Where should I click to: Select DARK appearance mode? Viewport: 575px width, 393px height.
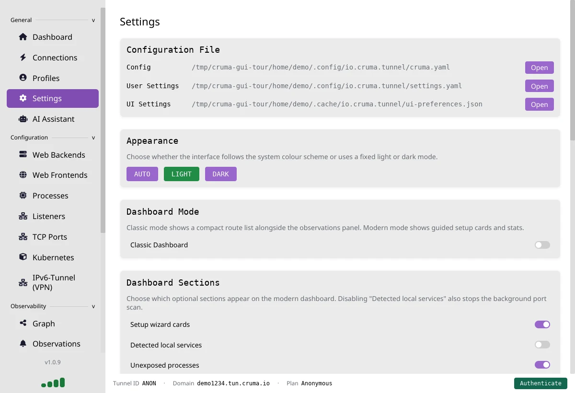click(x=221, y=174)
